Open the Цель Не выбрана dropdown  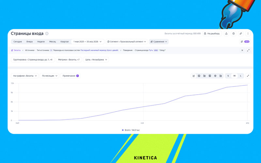(96, 60)
